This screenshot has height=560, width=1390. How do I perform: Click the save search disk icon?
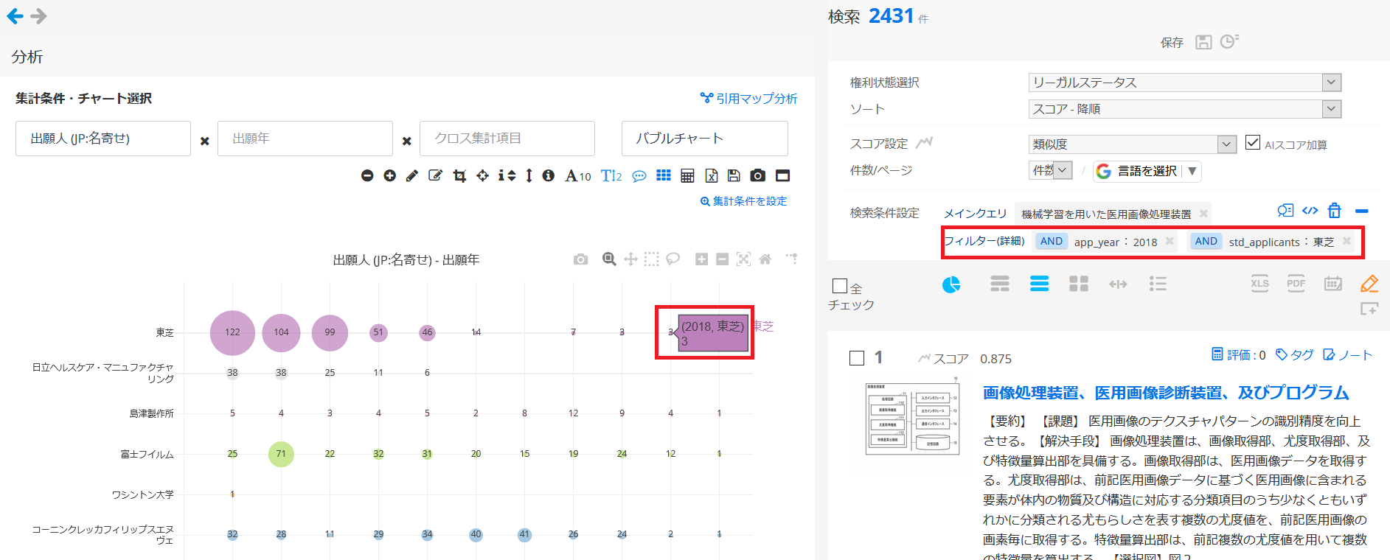pos(1203,42)
